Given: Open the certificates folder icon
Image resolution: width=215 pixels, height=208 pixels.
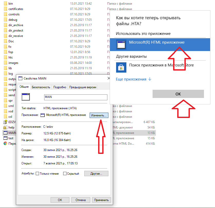Looking at the screenshot, I should (x=5, y=9).
